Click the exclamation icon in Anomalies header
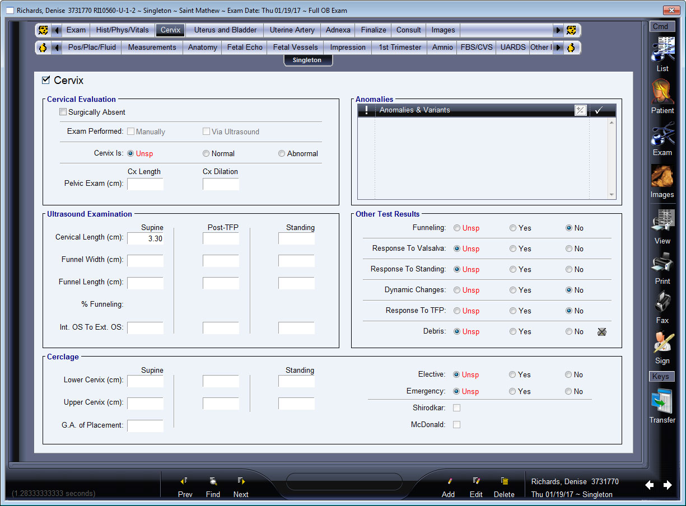The image size is (686, 506). (366, 110)
